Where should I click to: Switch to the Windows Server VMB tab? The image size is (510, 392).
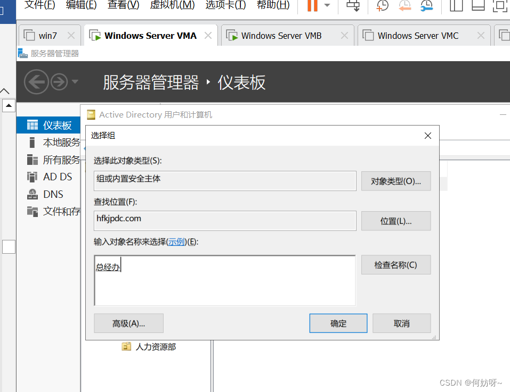click(x=281, y=36)
